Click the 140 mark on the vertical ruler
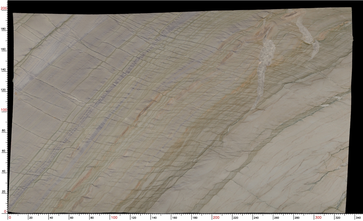Viewport: 363px width, 221px height. point(4,69)
